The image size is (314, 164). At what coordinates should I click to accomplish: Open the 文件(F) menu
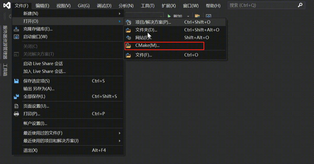(x=22, y=6)
